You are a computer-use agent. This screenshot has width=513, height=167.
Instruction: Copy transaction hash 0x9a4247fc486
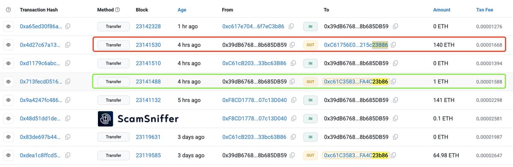(68, 100)
